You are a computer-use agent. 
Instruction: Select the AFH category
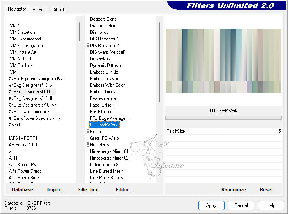[13, 158]
